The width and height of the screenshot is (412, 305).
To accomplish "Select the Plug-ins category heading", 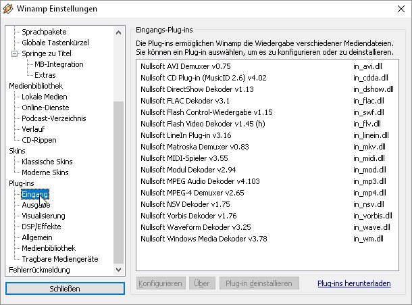I will [x=22, y=183].
